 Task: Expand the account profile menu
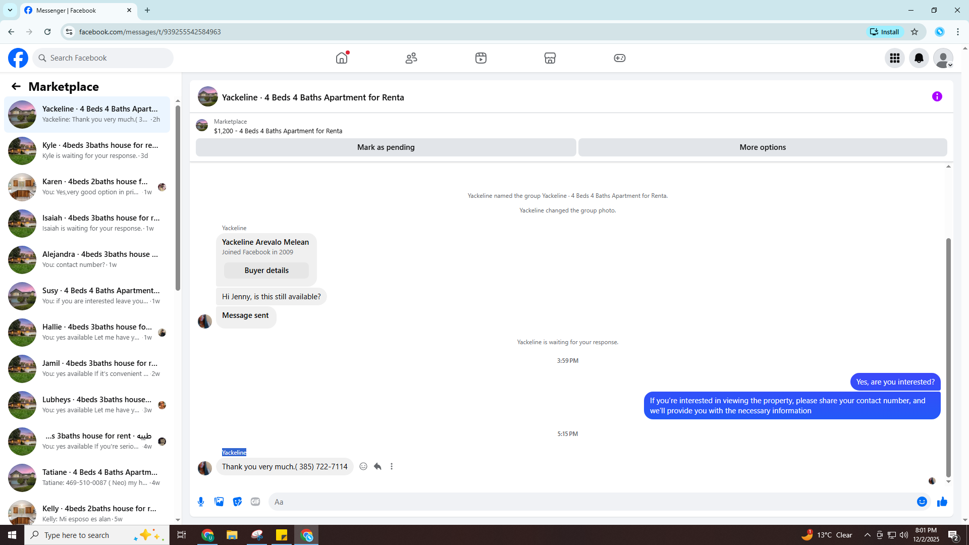pos(943,58)
